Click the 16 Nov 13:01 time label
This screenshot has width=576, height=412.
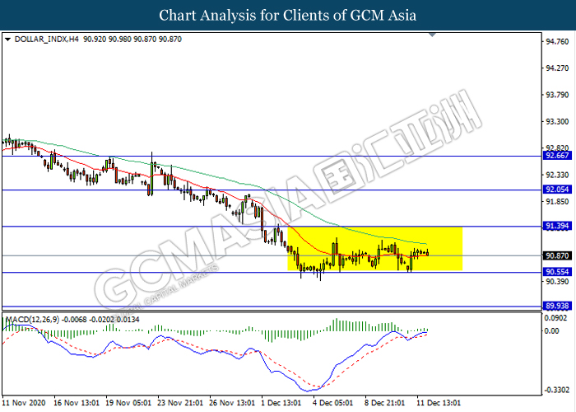coord(77,403)
